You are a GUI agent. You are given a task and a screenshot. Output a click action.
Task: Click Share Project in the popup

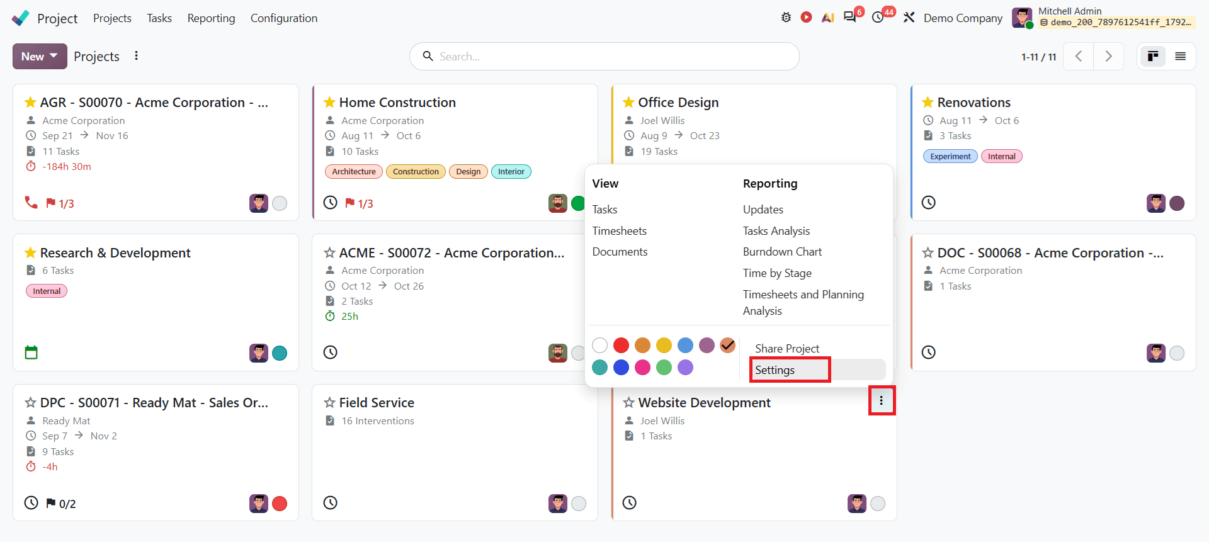pyautogui.click(x=787, y=349)
